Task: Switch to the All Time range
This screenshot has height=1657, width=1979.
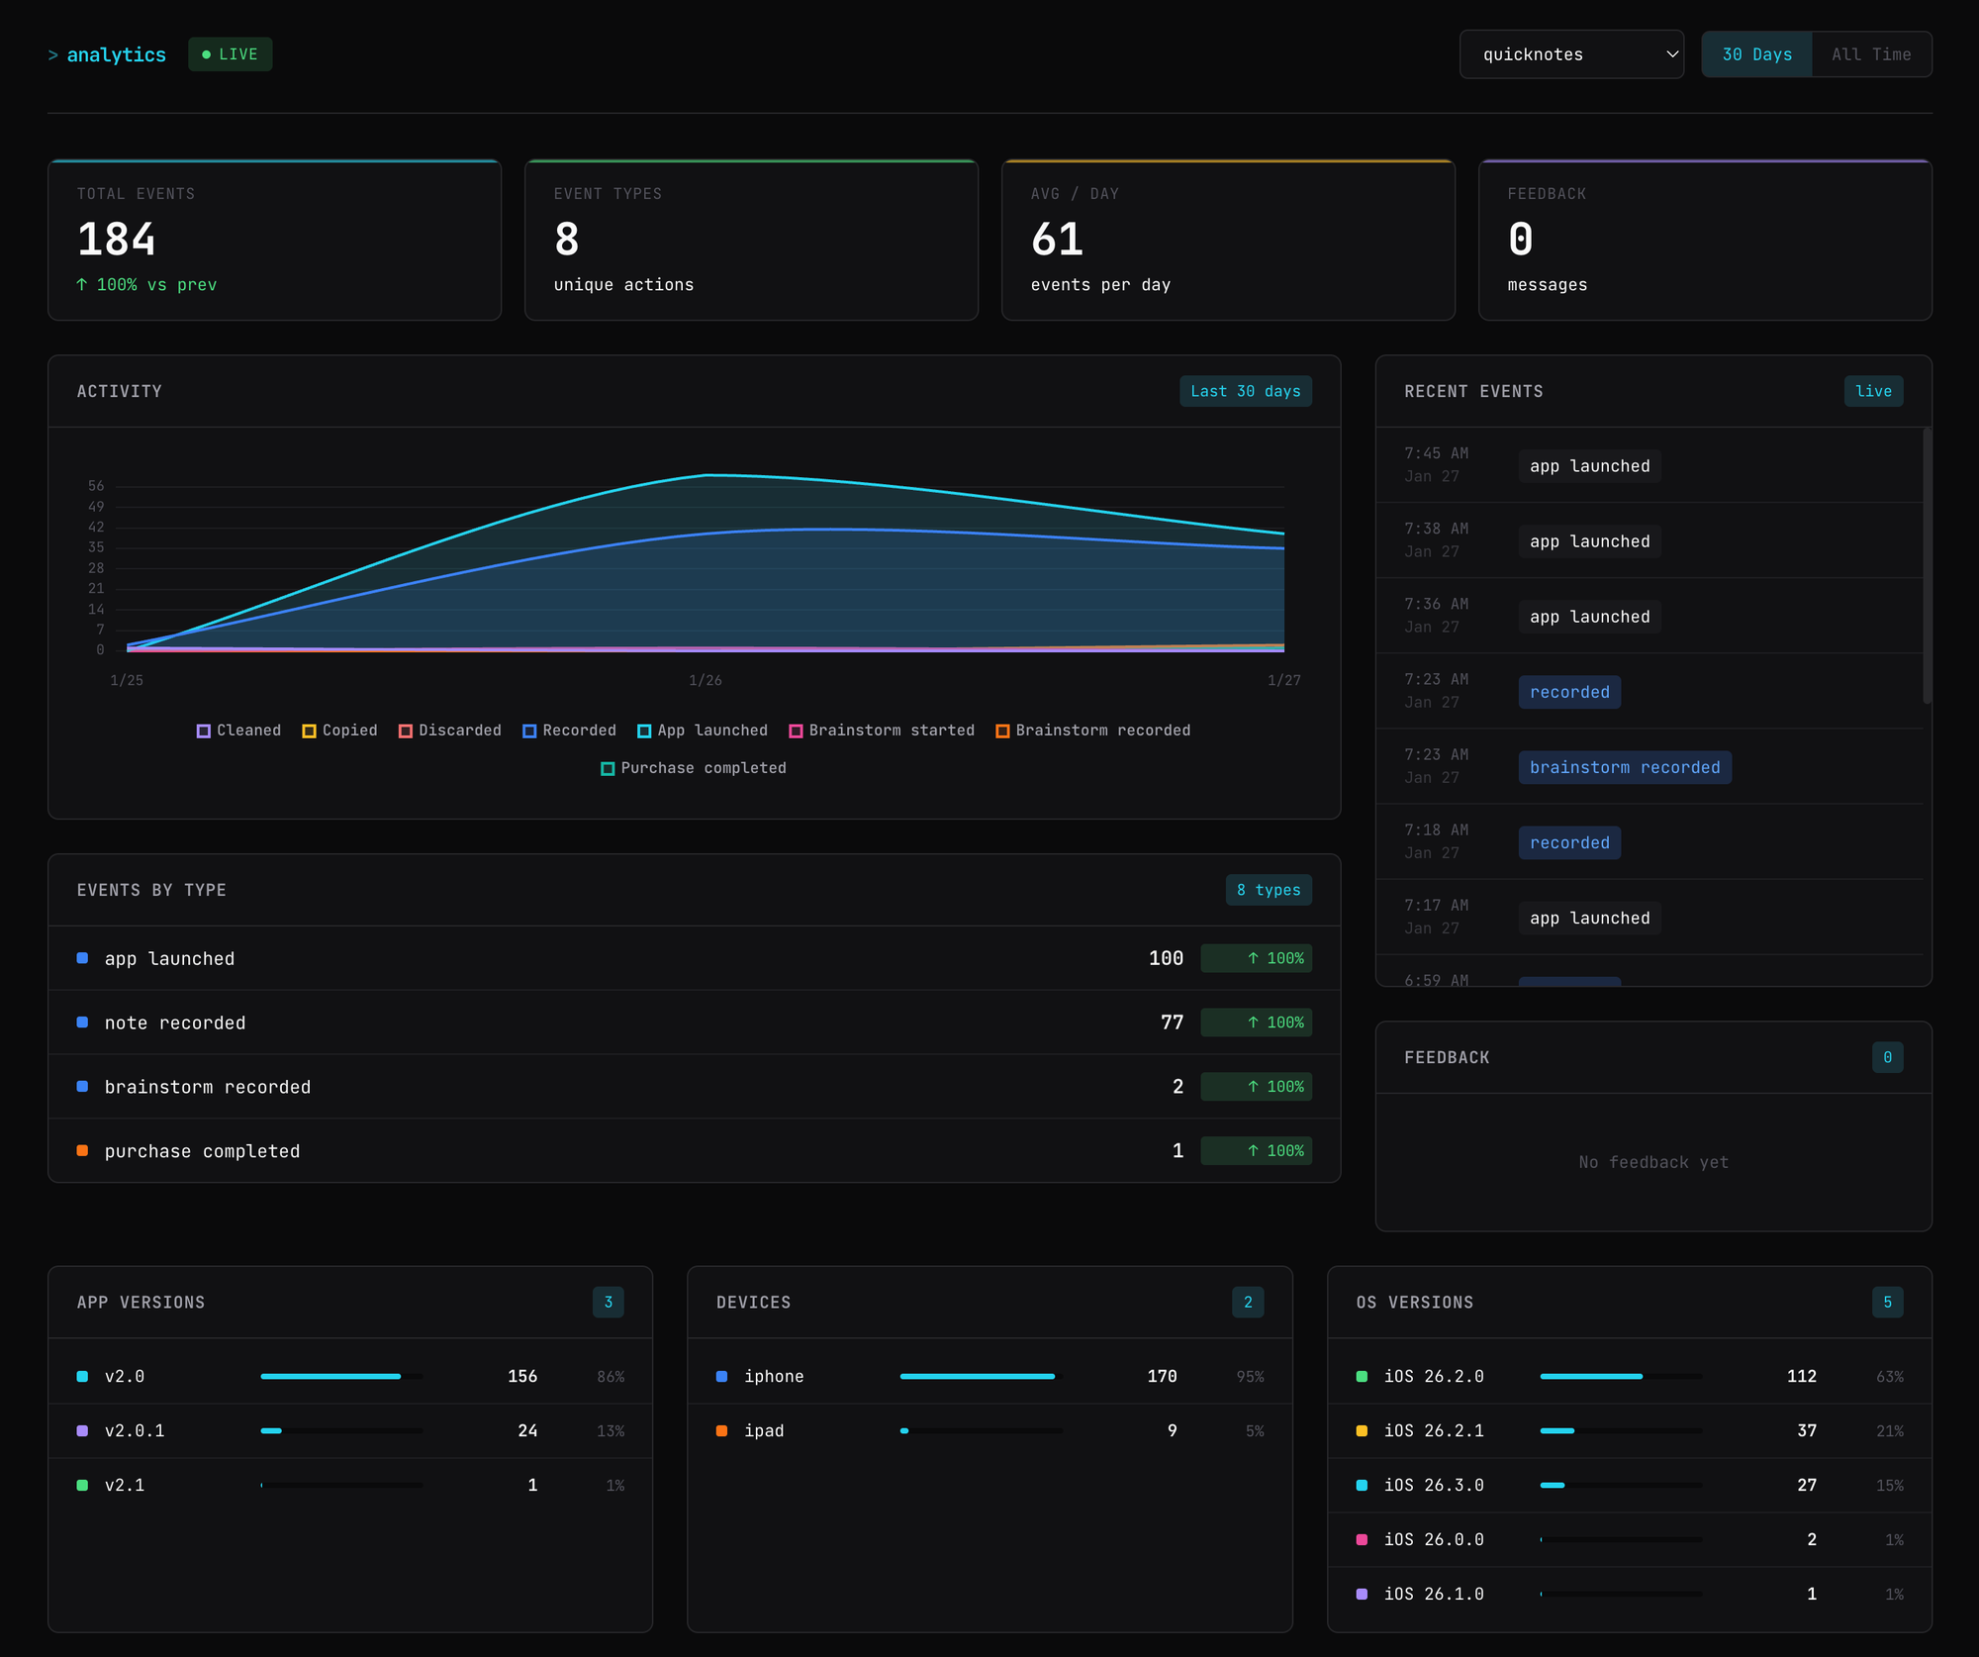Action: pyautogui.click(x=1870, y=54)
